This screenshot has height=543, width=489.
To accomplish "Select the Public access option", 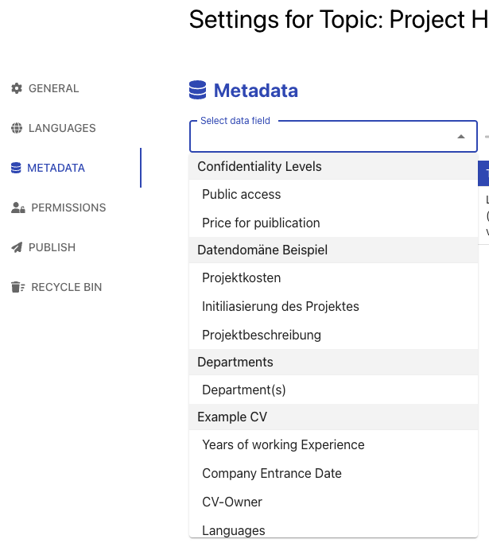I will click(x=241, y=194).
